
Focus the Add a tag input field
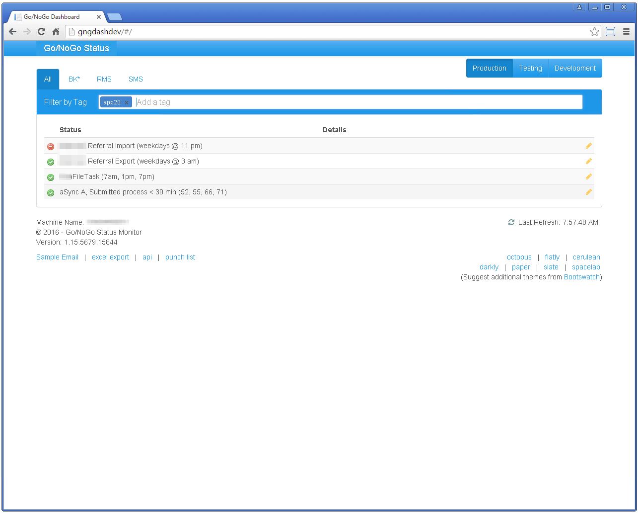pyautogui.click(x=357, y=102)
